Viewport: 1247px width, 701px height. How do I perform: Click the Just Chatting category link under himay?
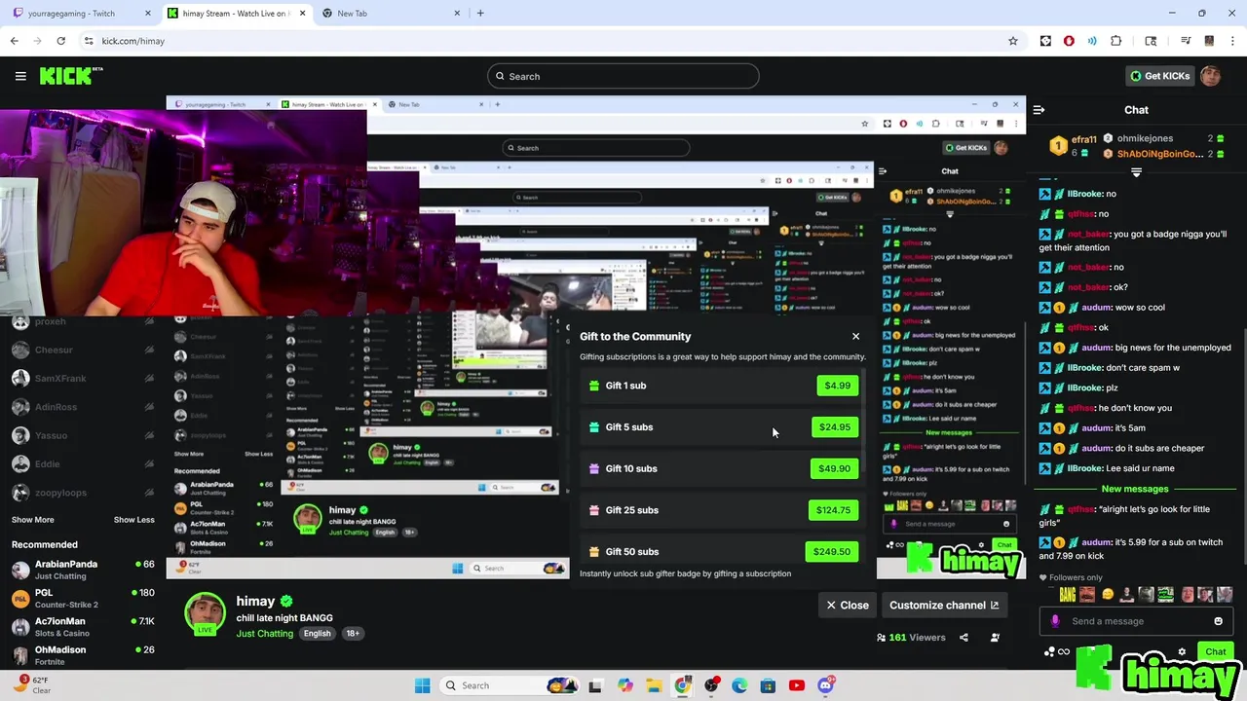[264, 634]
